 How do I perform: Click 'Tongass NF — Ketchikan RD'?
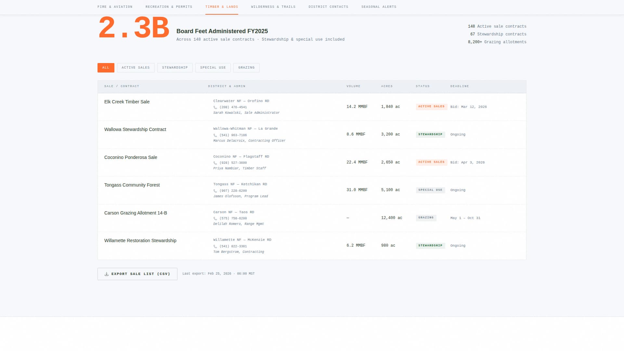point(240,184)
